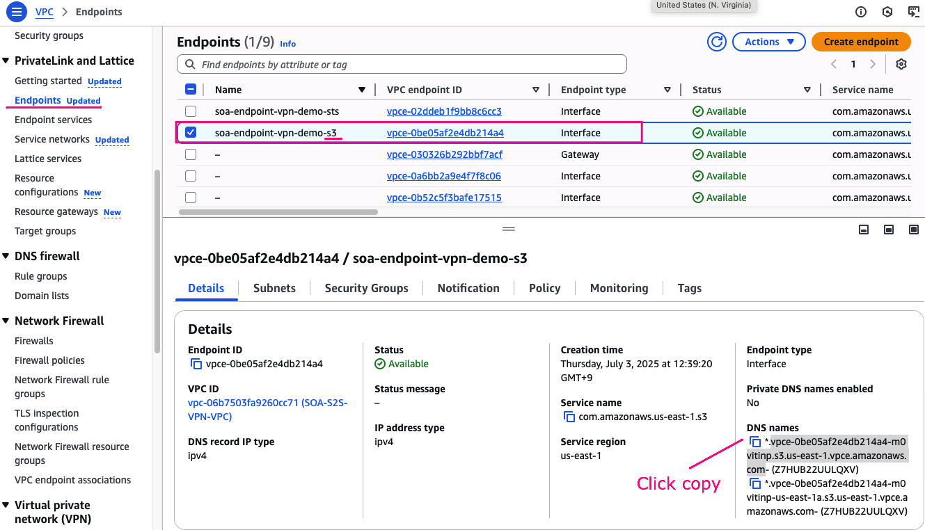This screenshot has width=925, height=530.
Task: Copy the us-east-1a DNS name
Action: (755, 483)
